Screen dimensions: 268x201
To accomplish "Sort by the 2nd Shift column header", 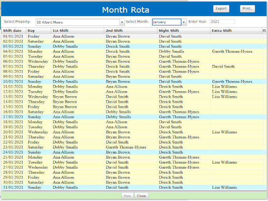I will 131,30.
